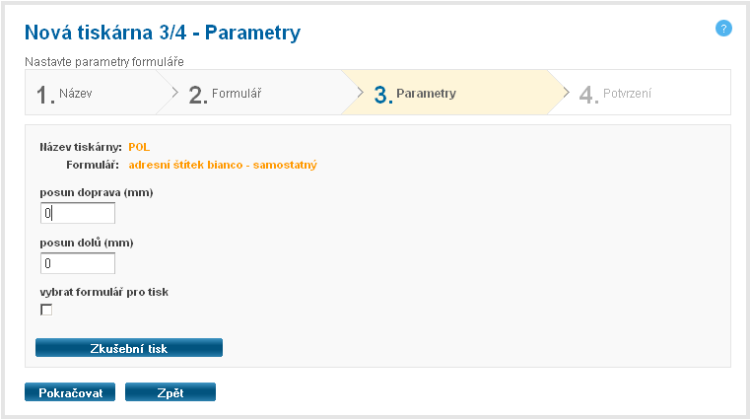Click the printer name value POL

coord(139,147)
